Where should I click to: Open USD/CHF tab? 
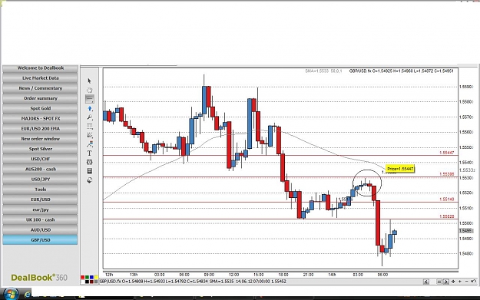coord(40,159)
